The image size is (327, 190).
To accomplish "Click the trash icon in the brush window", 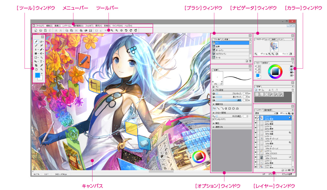I will coord(250,61).
